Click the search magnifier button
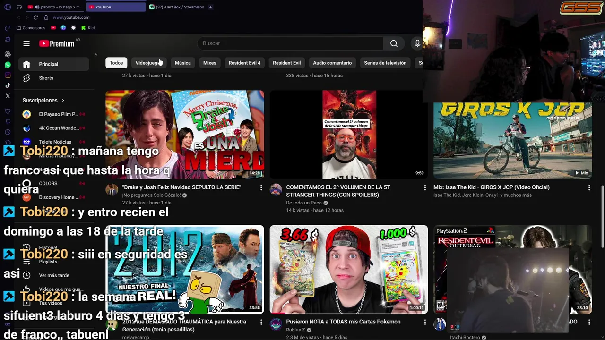 (x=394, y=43)
